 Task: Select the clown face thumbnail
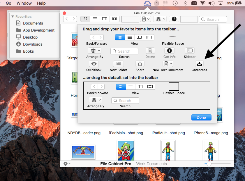pos(126,150)
